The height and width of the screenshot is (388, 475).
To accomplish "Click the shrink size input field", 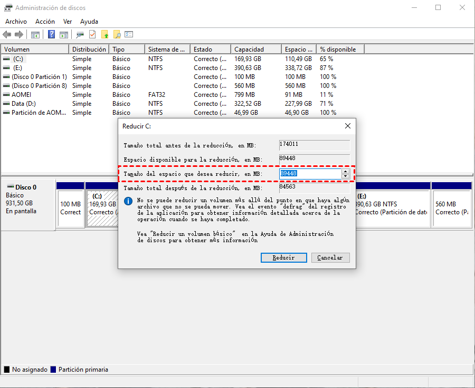I will (310, 174).
